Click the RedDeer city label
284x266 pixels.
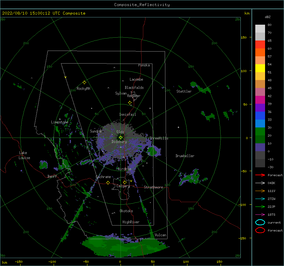click(x=134, y=96)
